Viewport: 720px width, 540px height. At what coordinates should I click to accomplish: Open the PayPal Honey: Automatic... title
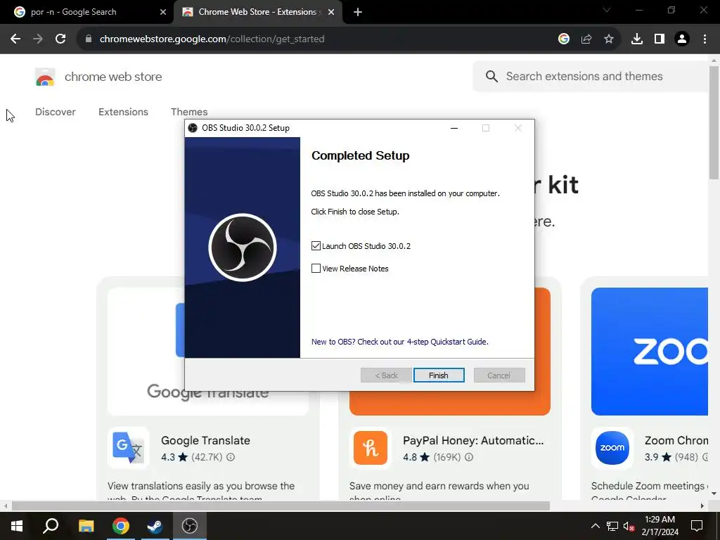[473, 440]
